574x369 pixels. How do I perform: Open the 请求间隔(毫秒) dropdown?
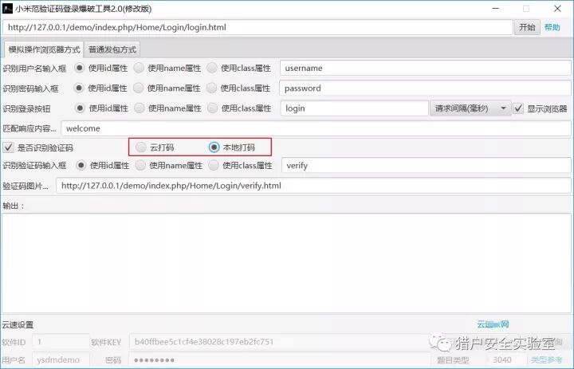[x=470, y=108]
